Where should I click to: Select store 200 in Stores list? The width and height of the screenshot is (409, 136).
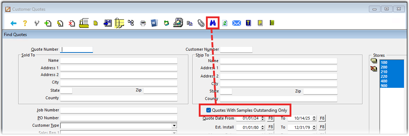point(392,67)
